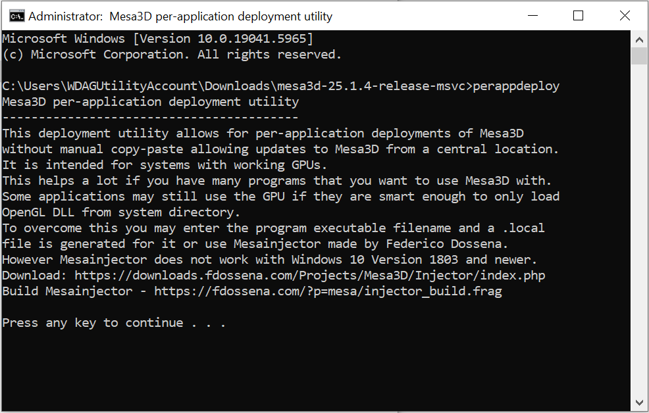The image size is (649, 413).
Task: Click the scrollbar down arrow
Action: point(639,402)
